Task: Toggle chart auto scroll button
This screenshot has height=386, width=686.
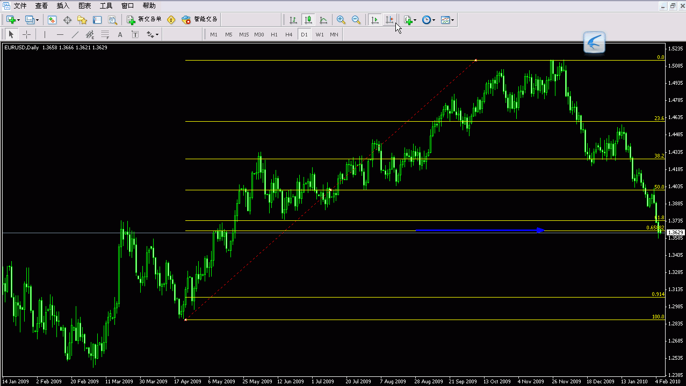Action: (375, 20)
